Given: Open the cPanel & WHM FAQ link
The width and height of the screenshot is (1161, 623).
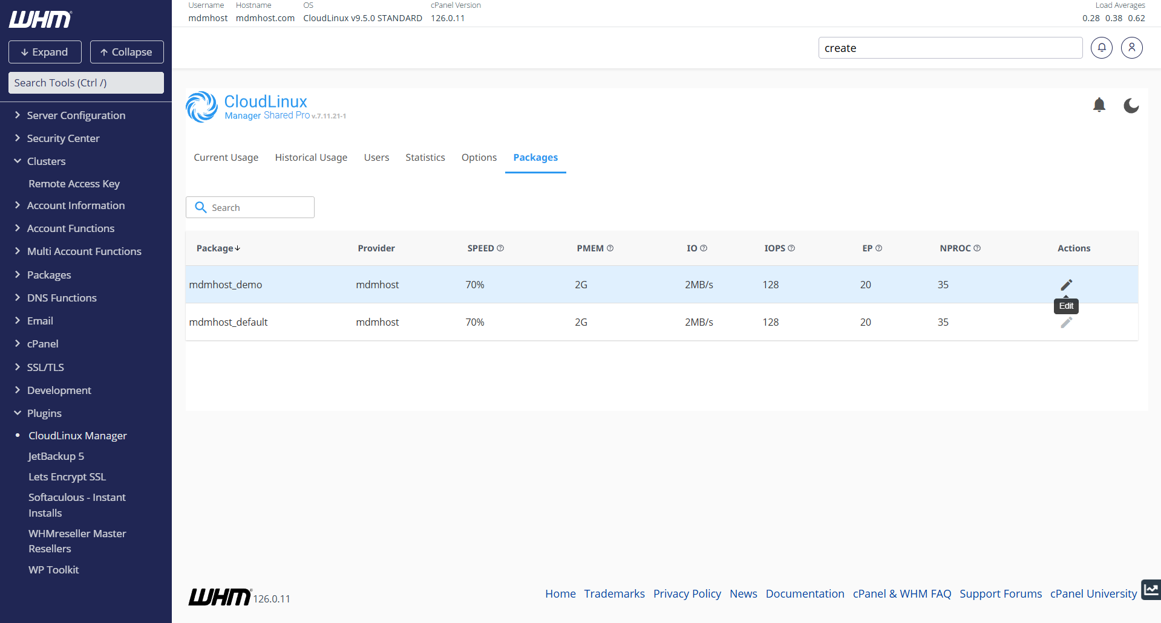Looking at the screenshot, I should pos(901,593).
